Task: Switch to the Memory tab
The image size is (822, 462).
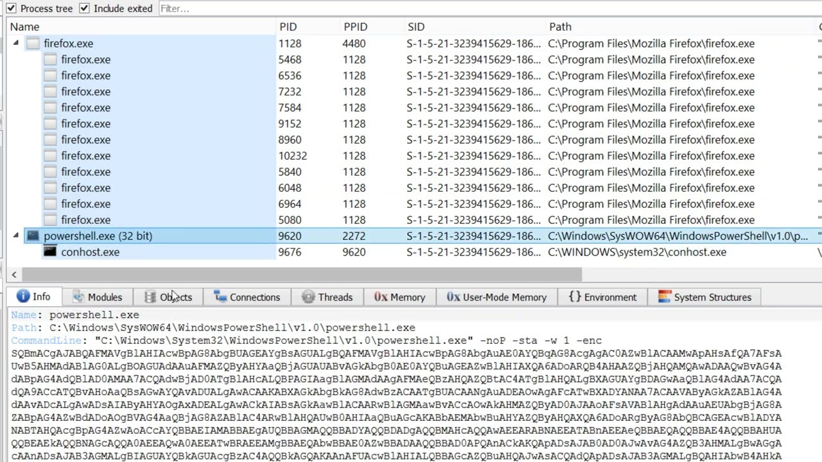Action: point(399,297)
